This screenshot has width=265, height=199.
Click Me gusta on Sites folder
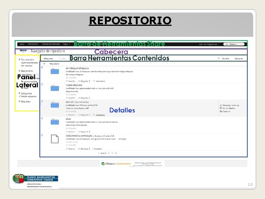[x=84, y=132]
